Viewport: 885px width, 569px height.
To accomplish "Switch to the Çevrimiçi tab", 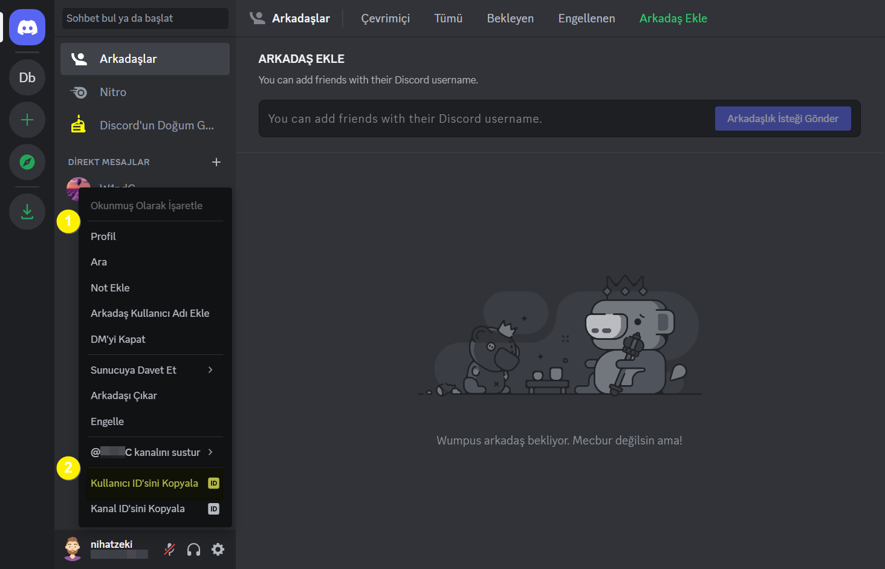I will [x=386, y=18].
